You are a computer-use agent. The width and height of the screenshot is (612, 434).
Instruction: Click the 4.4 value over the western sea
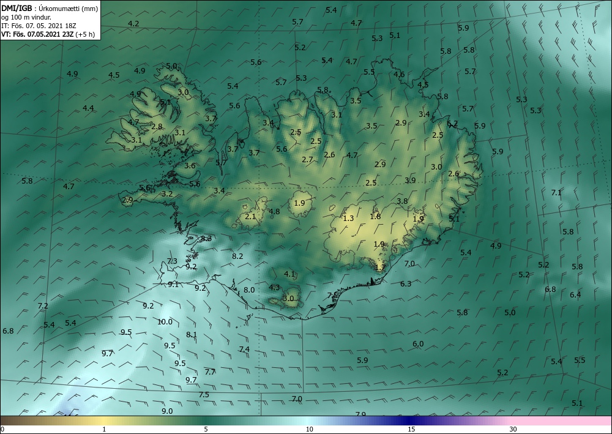(88, 108)
